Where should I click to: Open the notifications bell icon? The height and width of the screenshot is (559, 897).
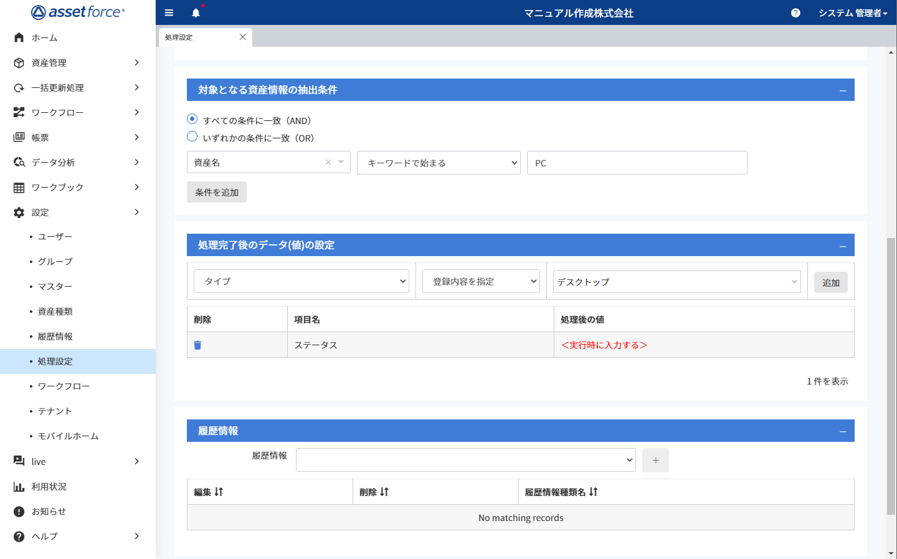(x=196, y=12)
